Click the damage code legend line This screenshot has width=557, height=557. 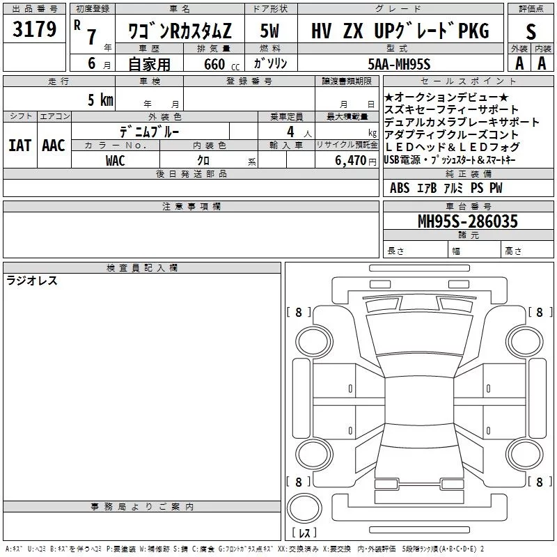point(245,549)
